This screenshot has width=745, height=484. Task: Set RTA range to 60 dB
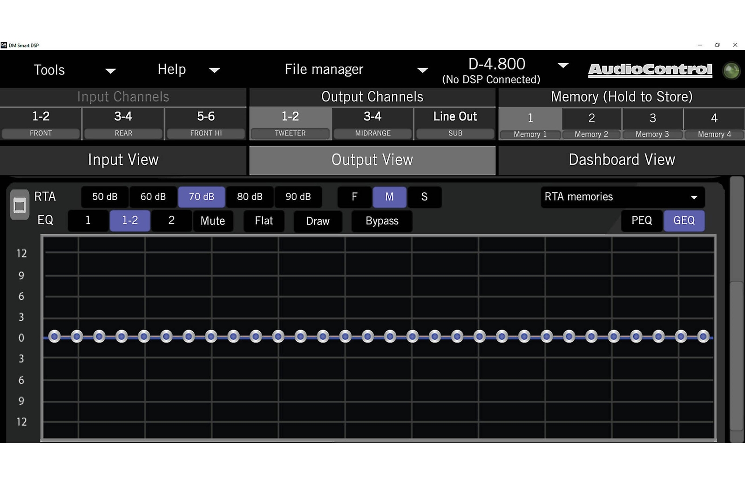tap(153, 197)
